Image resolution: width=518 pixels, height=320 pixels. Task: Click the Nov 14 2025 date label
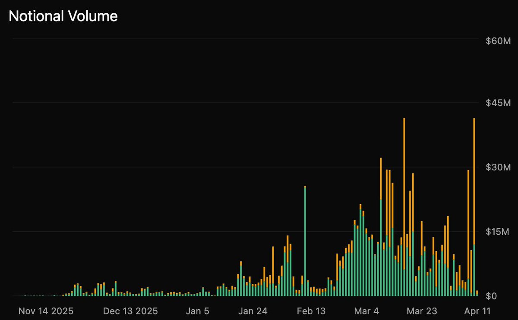46,311
